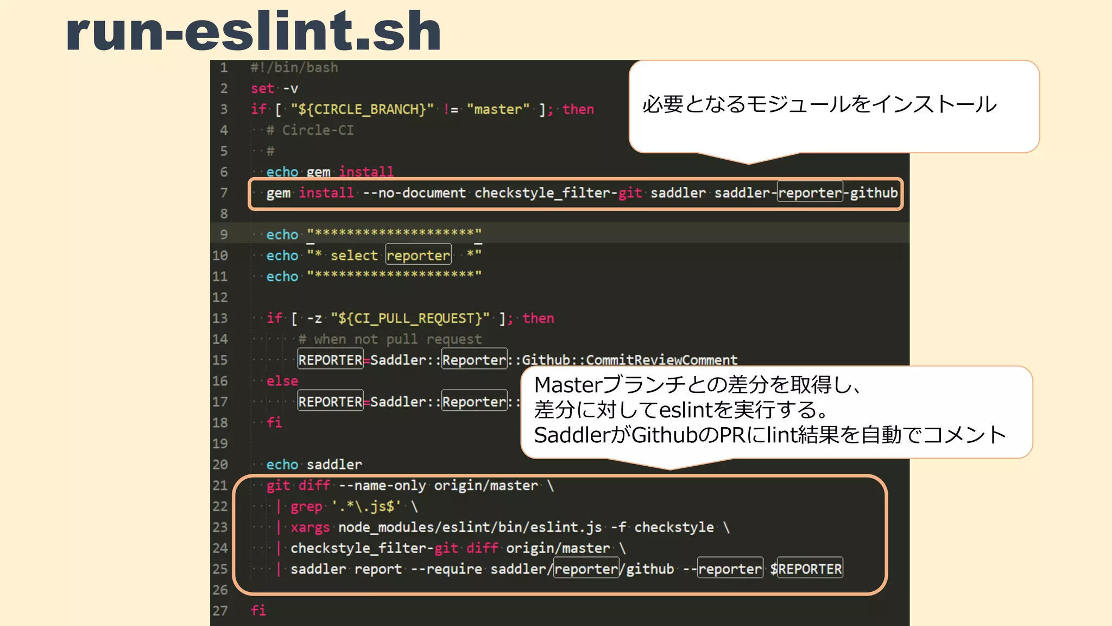This screenshot has height=626, width=1112.
Task: Click the REPORTER assignment on line 17
Action: [409, 402]
